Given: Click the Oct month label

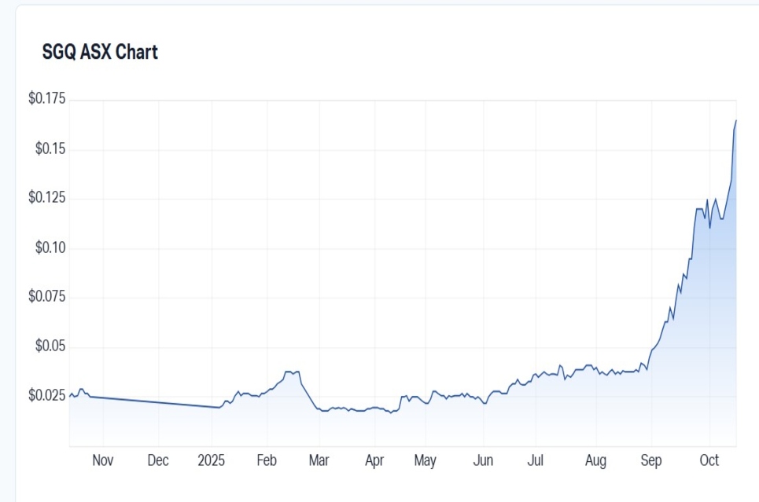Looking at the screenshot, I should (709, 461).
